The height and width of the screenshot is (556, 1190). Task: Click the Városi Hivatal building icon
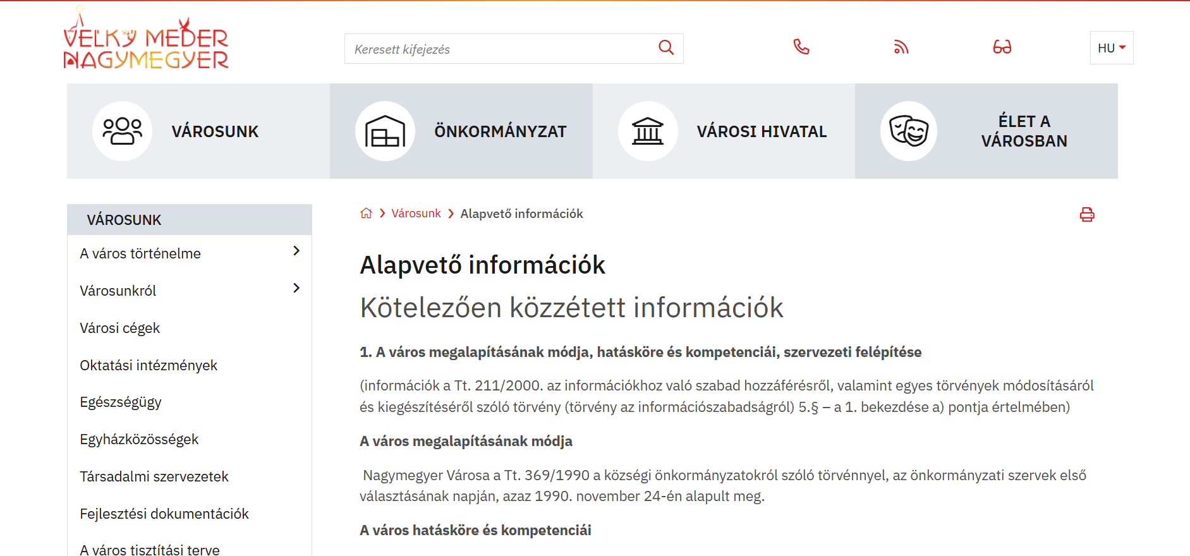648,131
